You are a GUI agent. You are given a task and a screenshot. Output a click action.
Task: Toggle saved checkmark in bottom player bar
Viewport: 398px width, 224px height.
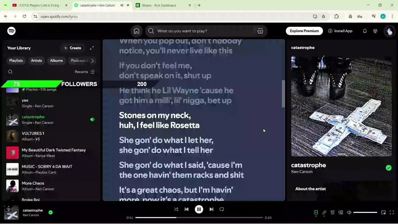(x=50, y=212)
